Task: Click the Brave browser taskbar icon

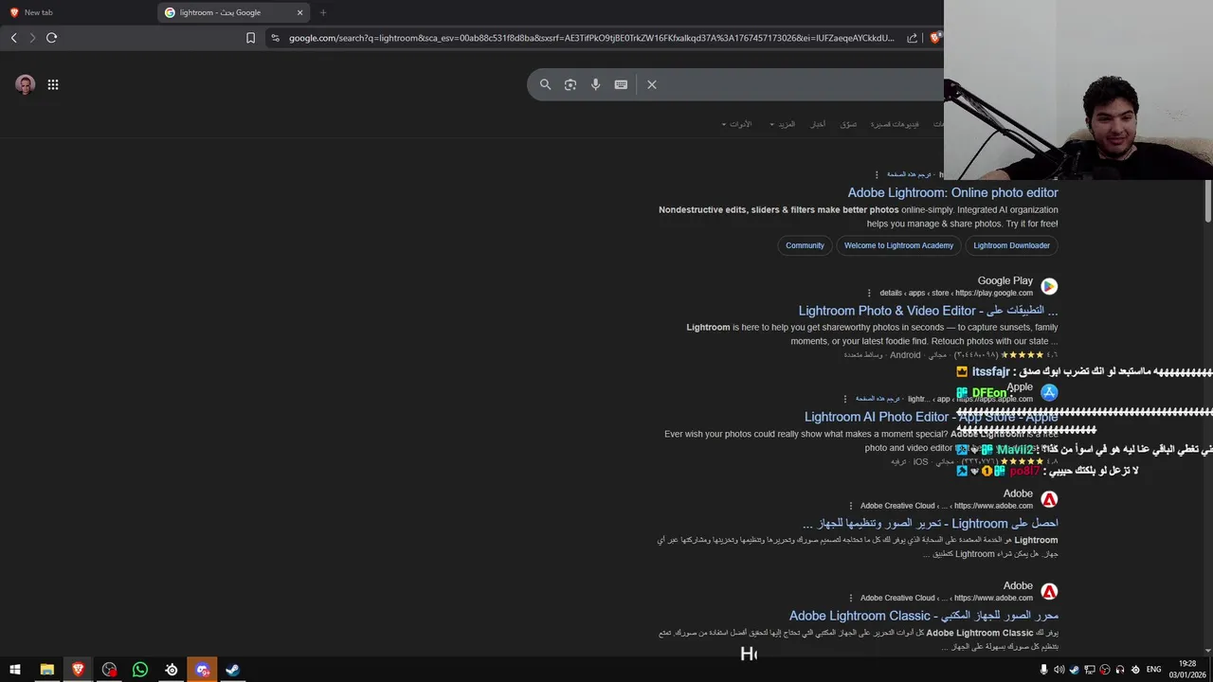Action: 78,670
